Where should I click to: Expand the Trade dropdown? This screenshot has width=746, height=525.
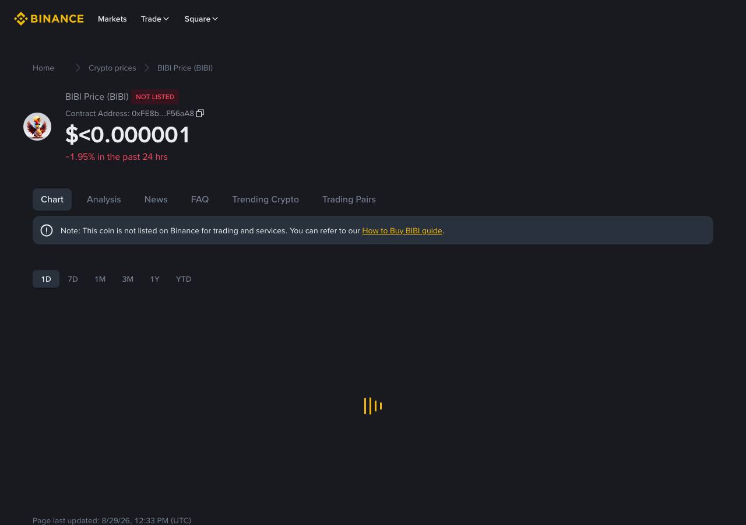[x=155, y=19]
